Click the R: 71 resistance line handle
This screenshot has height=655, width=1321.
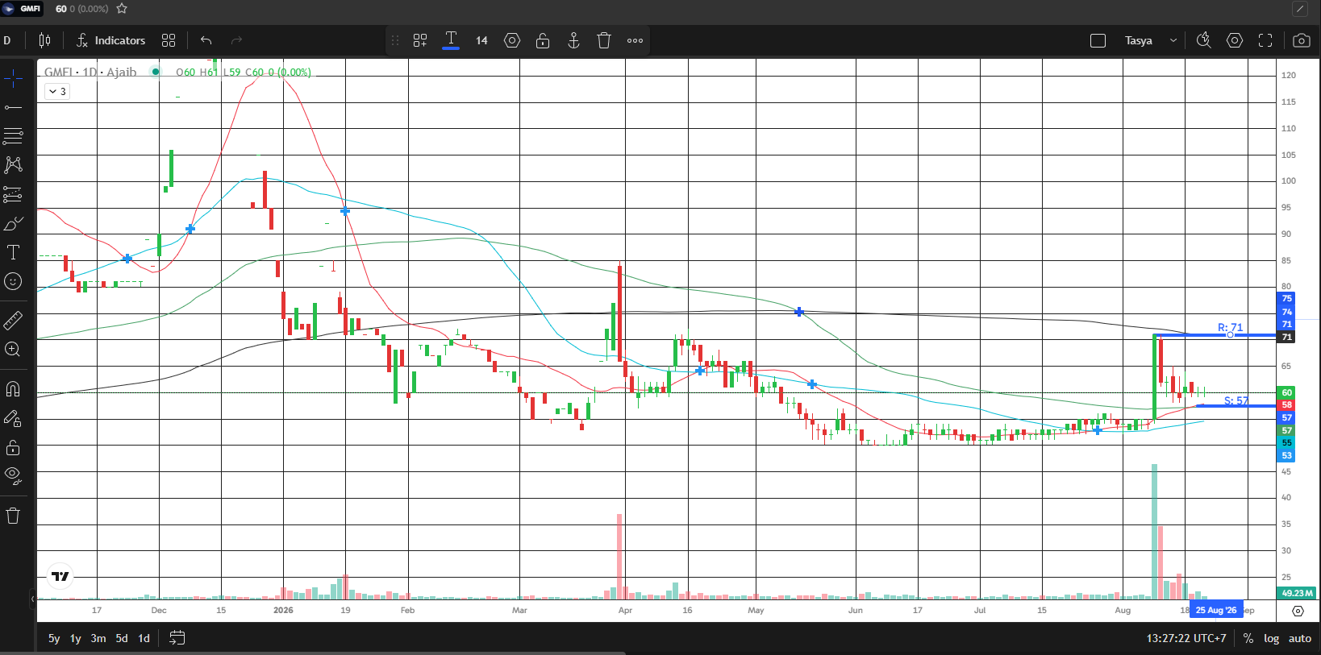click(1230, 334)
